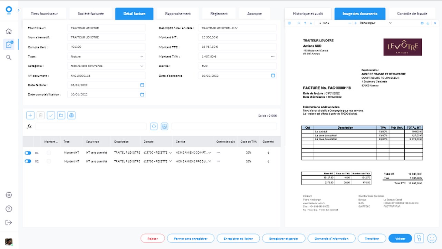Download the document image
Image resolution: width=442 pixels, height=249 pixels.
[x=428, y=23]
